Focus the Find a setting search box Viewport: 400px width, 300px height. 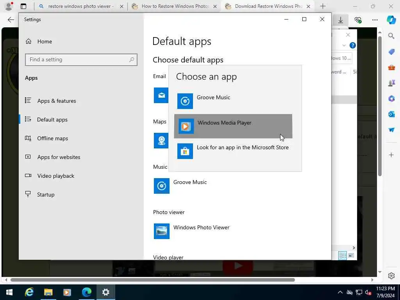tap(81, 59)
